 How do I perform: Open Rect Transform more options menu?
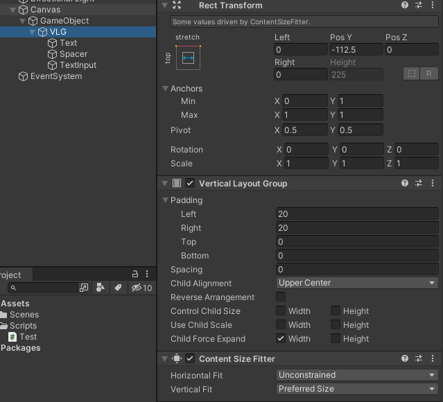[433, 5]
